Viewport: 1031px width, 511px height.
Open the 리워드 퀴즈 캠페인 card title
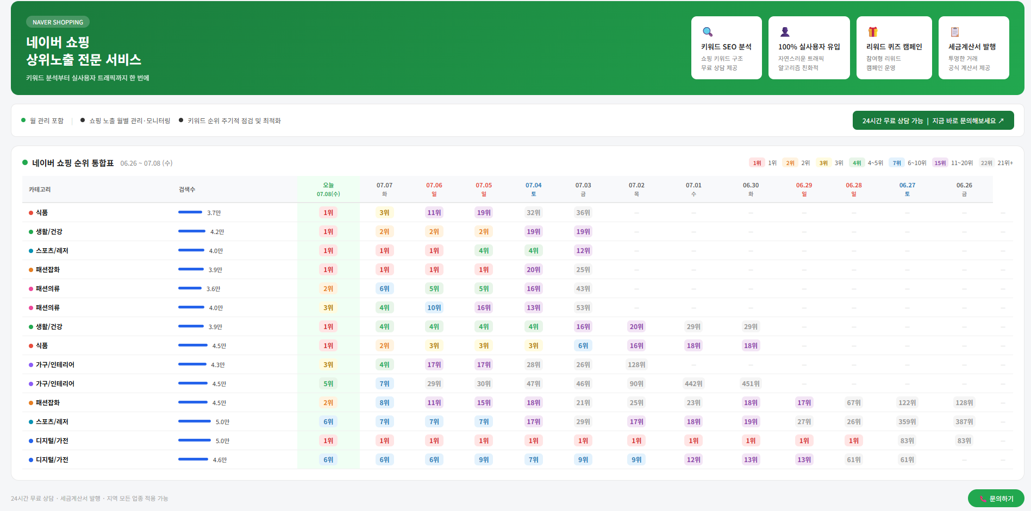(894, 47)
